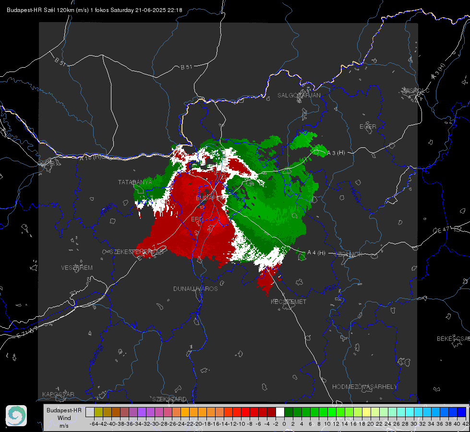Click the SZEKESFEHERVAR city label
The width and height of the screenshot is (470, 432).
pos(136,252)
